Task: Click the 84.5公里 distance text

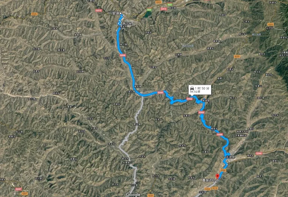Action: 195,92
